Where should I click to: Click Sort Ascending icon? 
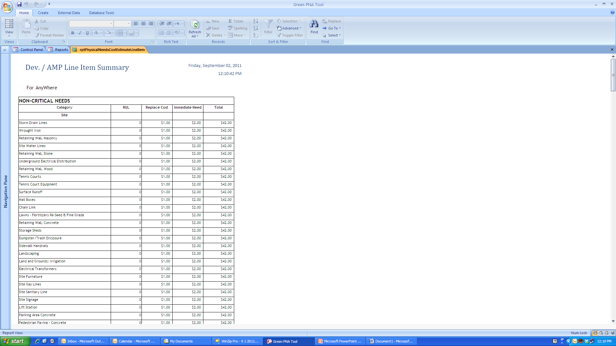[x=255, y=21]
